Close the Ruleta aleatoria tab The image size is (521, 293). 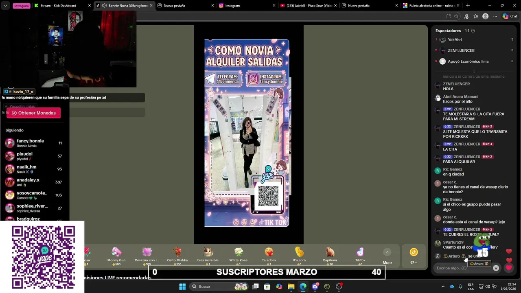click(458, 6)
